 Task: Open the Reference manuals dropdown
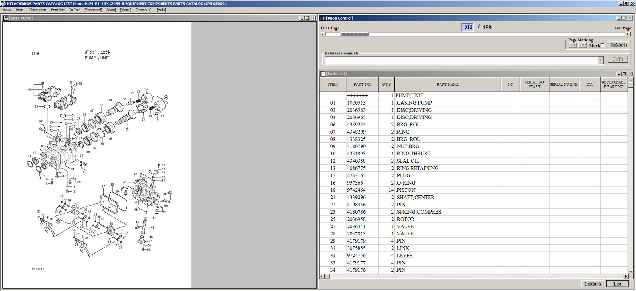pos(600,60)
